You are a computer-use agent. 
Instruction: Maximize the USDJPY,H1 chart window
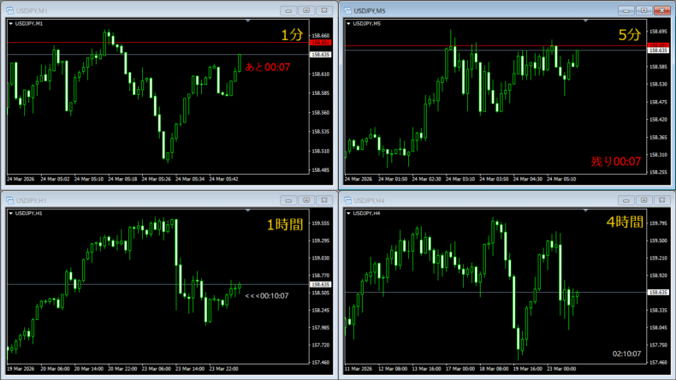coord(305,199)
